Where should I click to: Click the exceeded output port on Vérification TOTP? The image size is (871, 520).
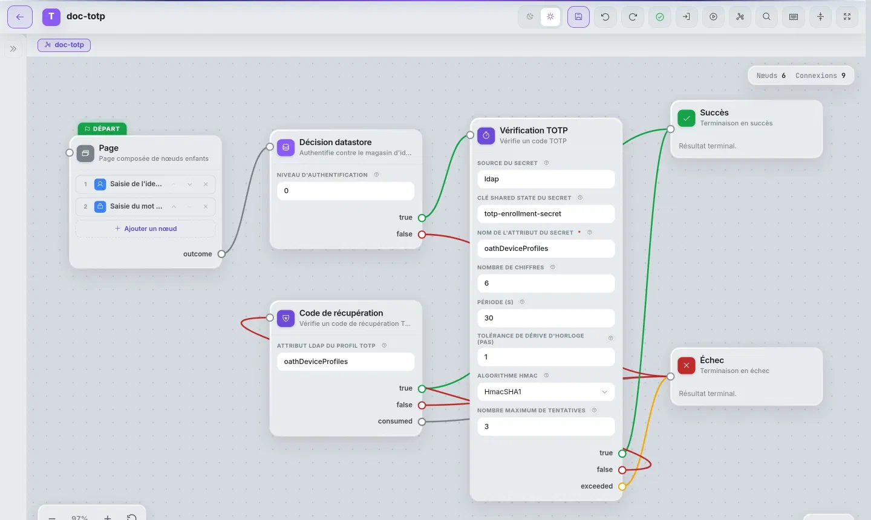(x=622, y=486)
